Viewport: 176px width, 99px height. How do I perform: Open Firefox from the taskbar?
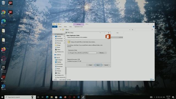point(65,97)
